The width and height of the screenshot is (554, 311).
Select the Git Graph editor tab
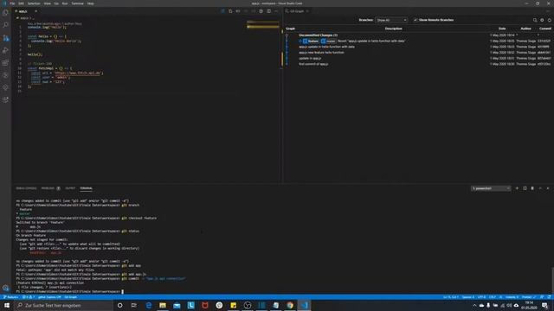pos(297,11)
